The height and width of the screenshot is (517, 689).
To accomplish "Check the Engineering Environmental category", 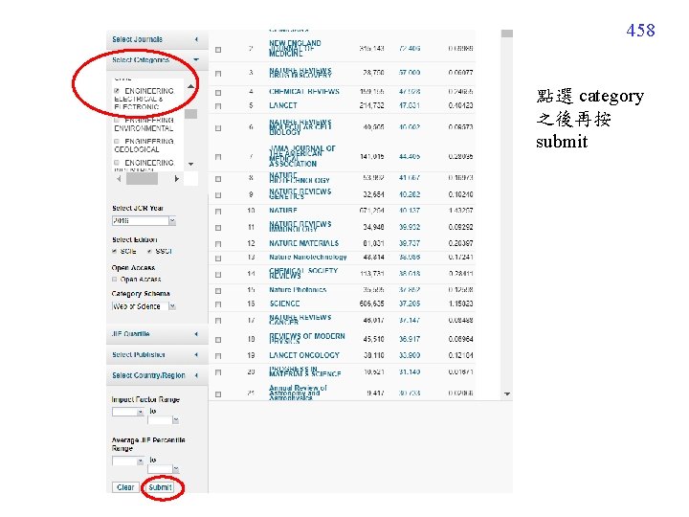I will pos(117,120).
